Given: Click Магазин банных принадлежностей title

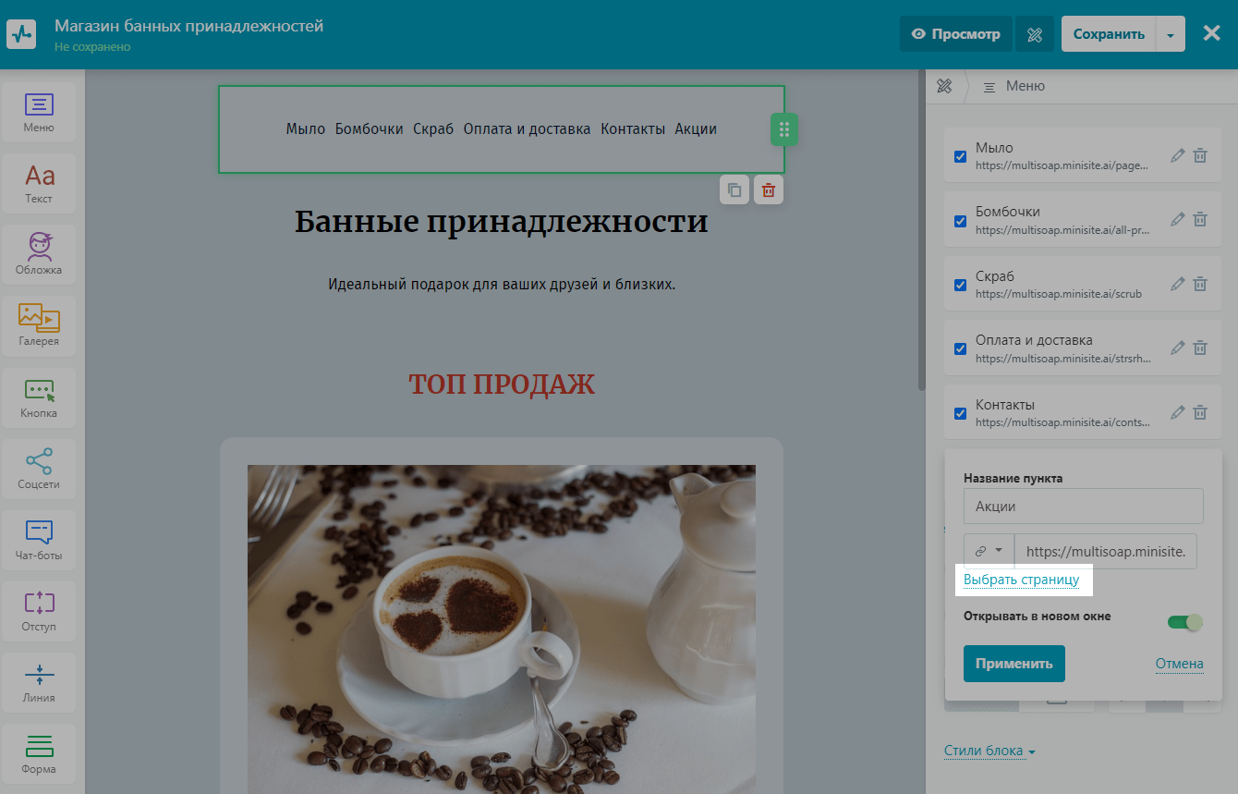Looking at the screenshot, I should [x=189, y=26].
